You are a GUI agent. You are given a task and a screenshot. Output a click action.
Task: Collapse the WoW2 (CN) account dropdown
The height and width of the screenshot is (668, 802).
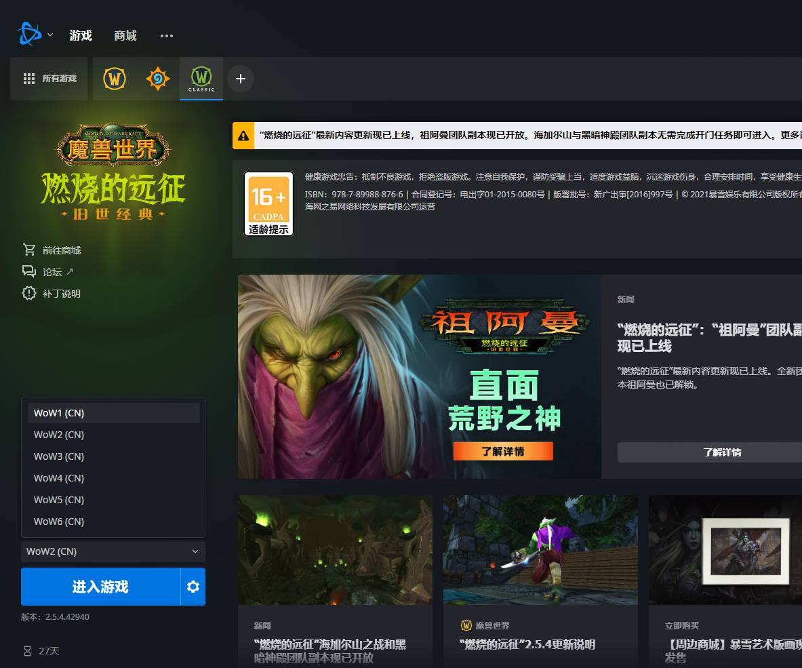tap(113, 551)
